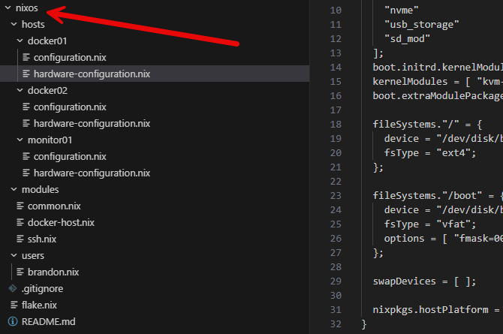
Task: Open hardware-configuration.nix under docker01
Action: click(92, 74)
